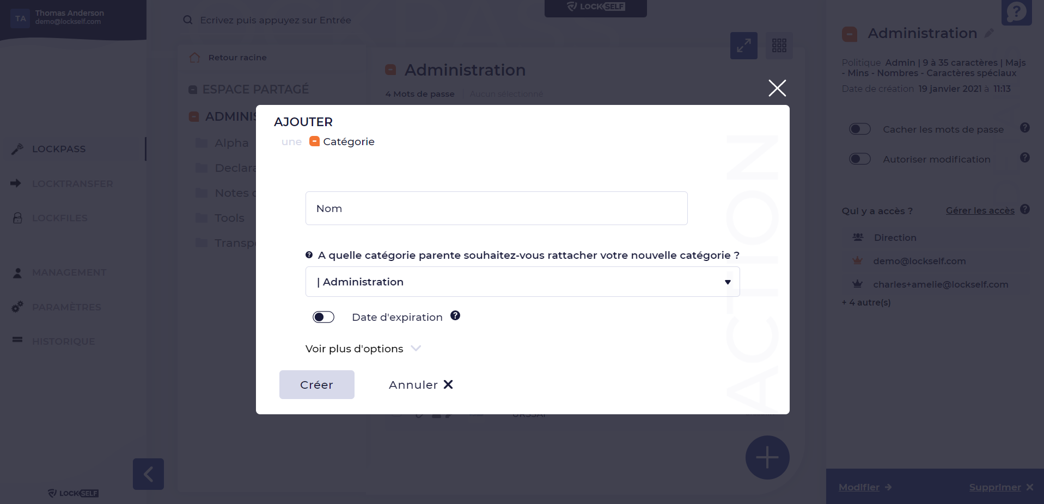Open the parent category Administration dropdown

click(x=522, y=282)
